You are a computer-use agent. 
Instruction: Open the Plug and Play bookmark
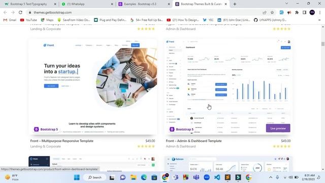point(110,20)
